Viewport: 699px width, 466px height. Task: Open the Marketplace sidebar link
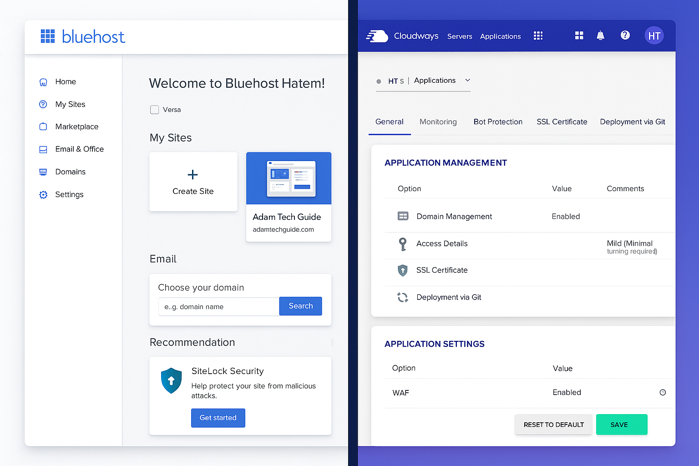pos(76,127)
